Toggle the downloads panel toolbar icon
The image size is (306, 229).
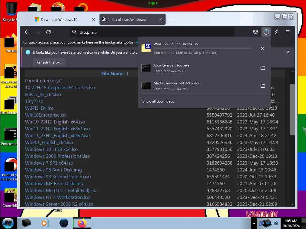pyautogui.click(x=266, y=32)
